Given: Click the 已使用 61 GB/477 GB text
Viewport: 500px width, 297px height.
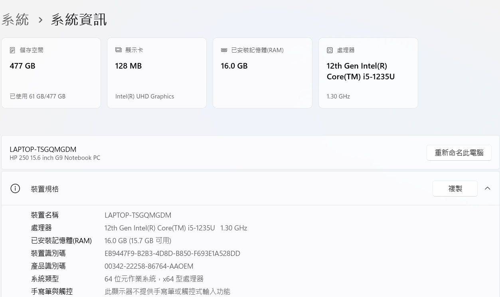Looking at the screenshot, I should pyautogui.click(x=38, y=96).
